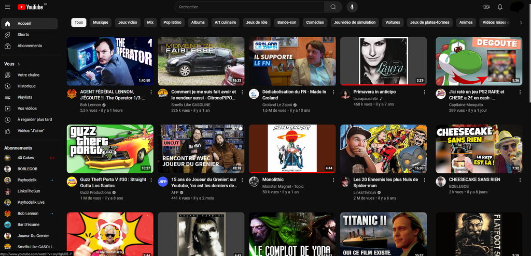
Task: Select the Tous filter chip
Action: click(79, 22)
